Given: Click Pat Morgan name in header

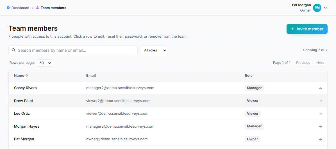Looking at the screenshot, I should (301, 5).
